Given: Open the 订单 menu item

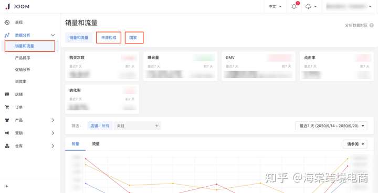Looking at the screenshot, I should coord(19,107).
